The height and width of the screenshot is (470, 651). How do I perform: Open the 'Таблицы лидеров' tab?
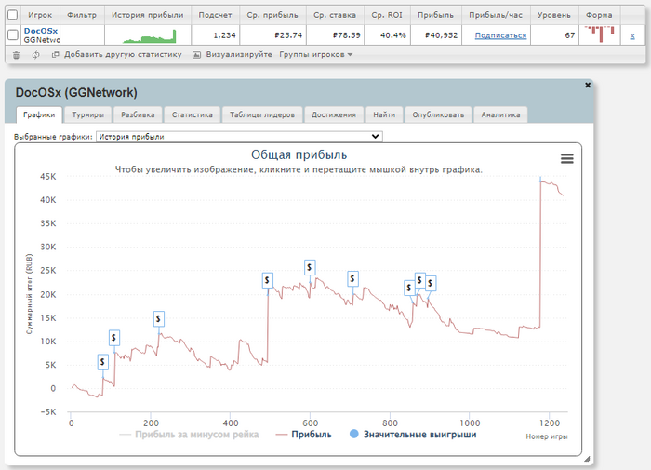[262, 115]
